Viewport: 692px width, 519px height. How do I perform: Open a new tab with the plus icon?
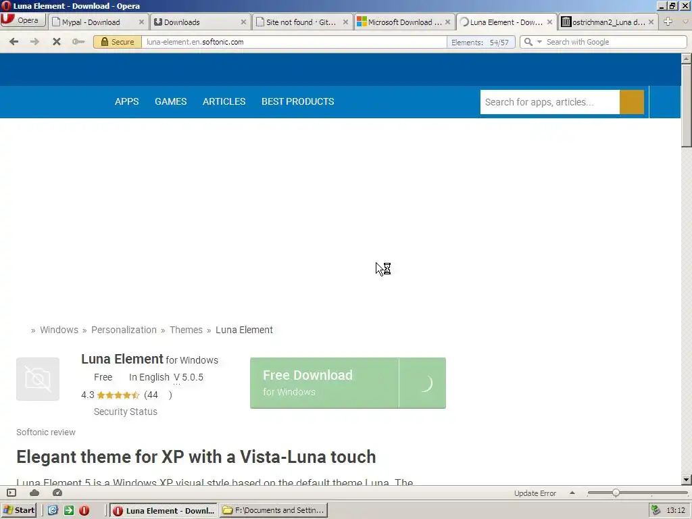[668, 22]
